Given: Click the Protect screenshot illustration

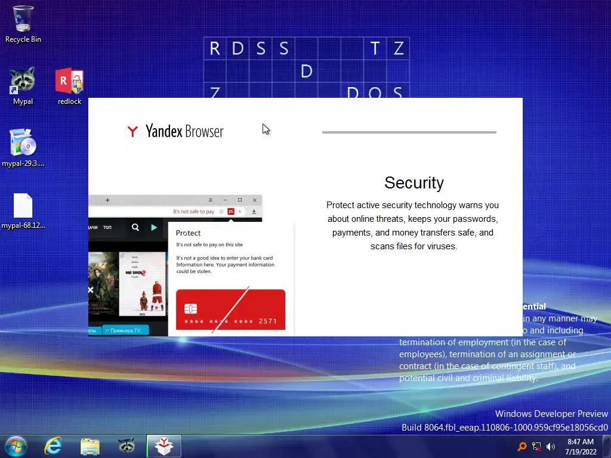Looking at the screenshot, I should 191,265.
